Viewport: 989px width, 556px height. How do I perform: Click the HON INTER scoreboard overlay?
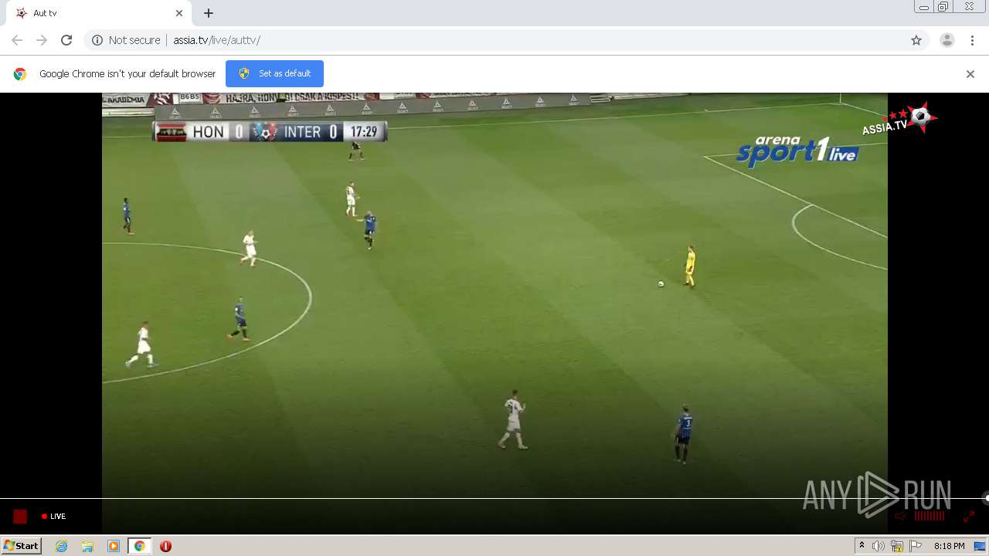tap(270, 132)
